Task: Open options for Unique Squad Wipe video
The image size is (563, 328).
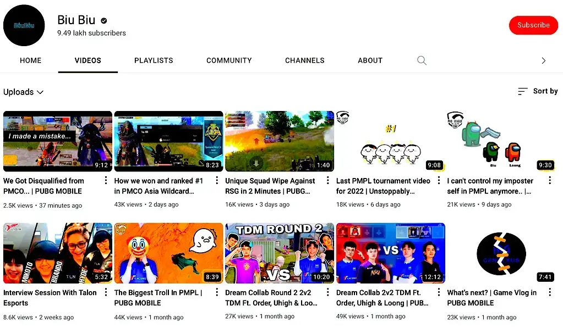Action: point(328,180)
